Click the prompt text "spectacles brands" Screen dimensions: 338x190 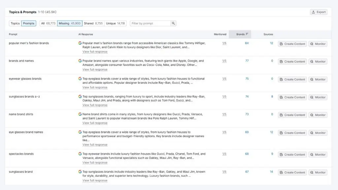coord(21,154)
